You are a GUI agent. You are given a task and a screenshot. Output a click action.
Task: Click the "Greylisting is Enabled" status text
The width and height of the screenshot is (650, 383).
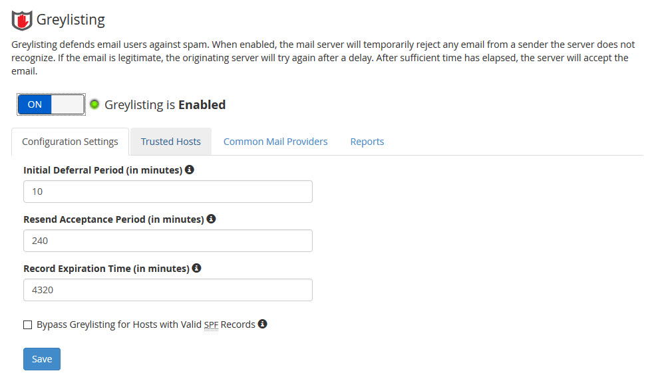pyautogui.click(x=165, y=104)
